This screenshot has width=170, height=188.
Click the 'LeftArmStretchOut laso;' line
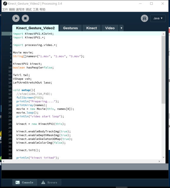(32, 83)
